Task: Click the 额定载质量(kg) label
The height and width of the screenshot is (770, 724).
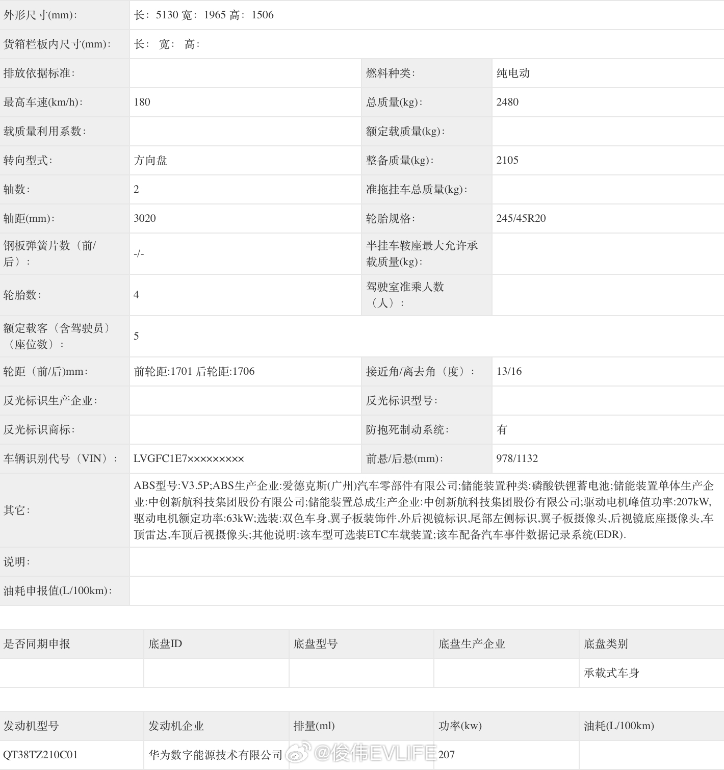Action: click(405, 131)
